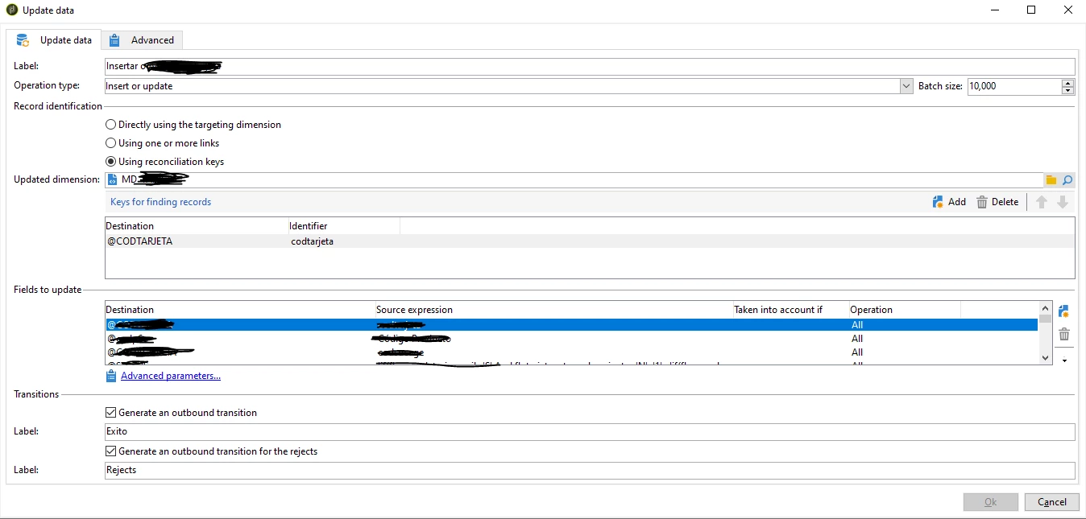Toggle Generate an outbound transition checkbox
The width and height of the screenshot is (1086, 519).
coord(111,413)
